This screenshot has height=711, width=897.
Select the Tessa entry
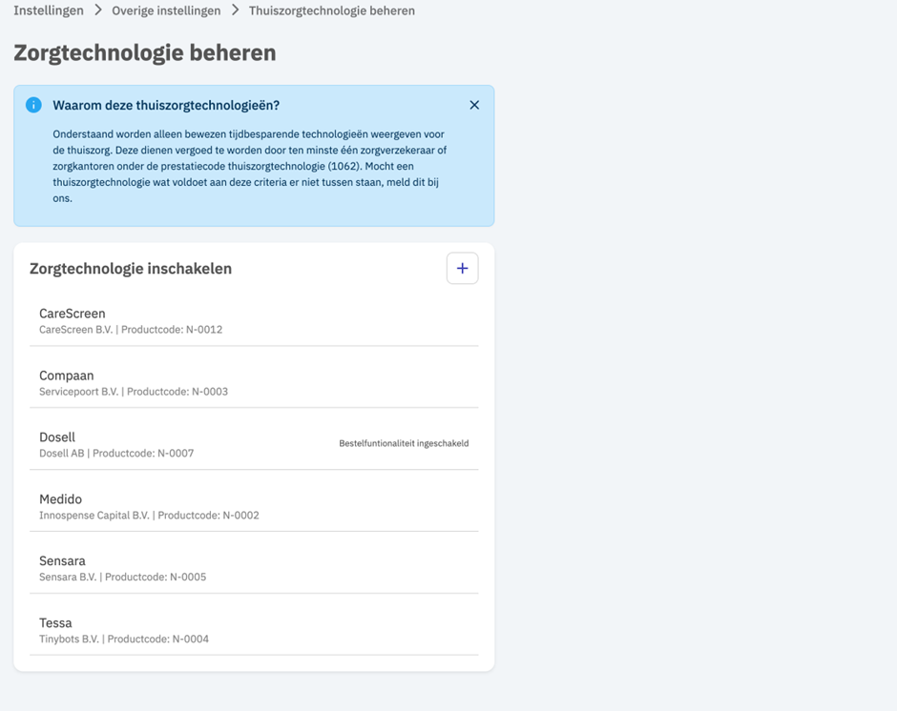254,630
